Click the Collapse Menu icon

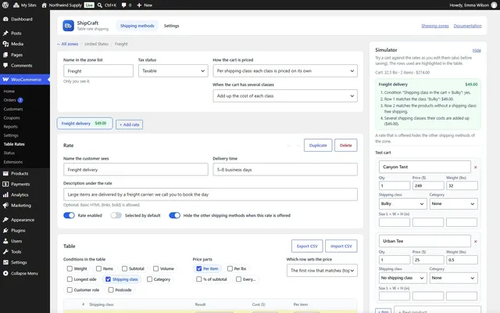[x=5, y=273]
